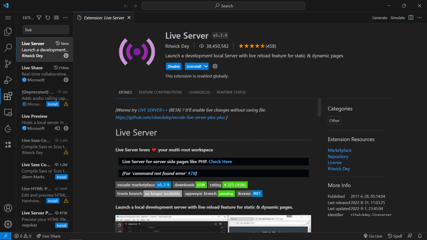Expand the Uninstall dropdown arrow
The width and height of the screenshot is (427, 240).
tap(206, 66)
